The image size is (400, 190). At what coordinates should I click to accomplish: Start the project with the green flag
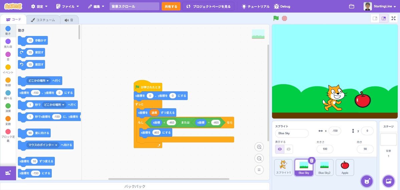tap(276, 18)
